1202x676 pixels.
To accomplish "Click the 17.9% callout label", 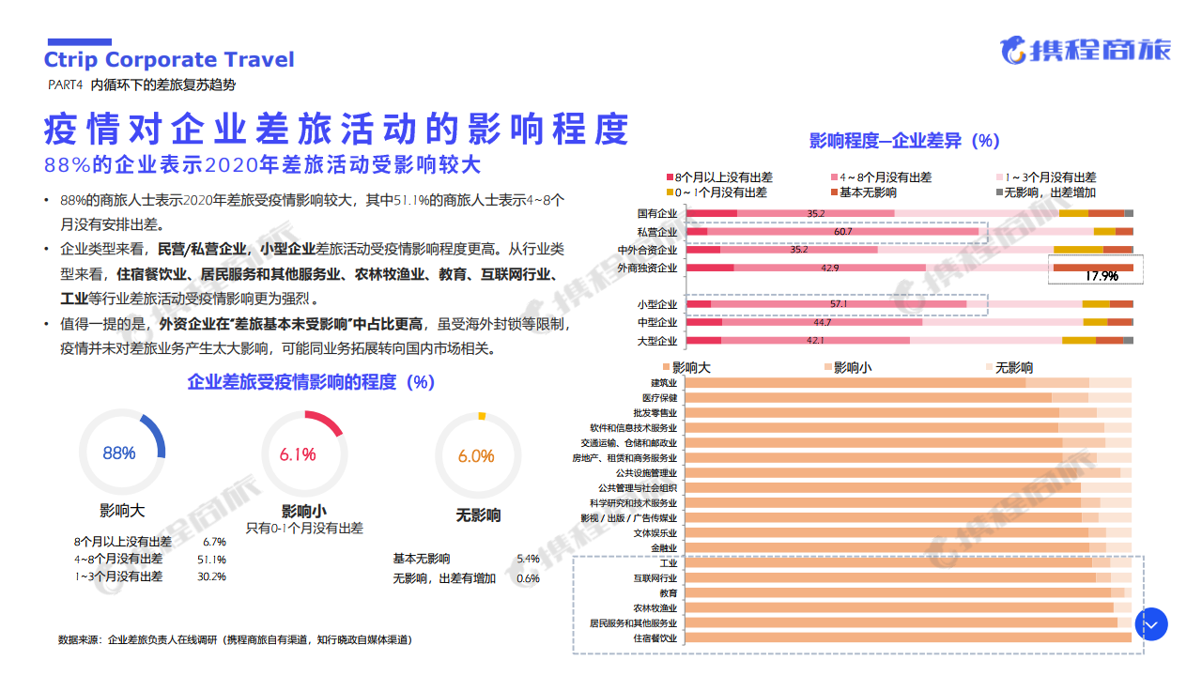I will (1102, 276).
